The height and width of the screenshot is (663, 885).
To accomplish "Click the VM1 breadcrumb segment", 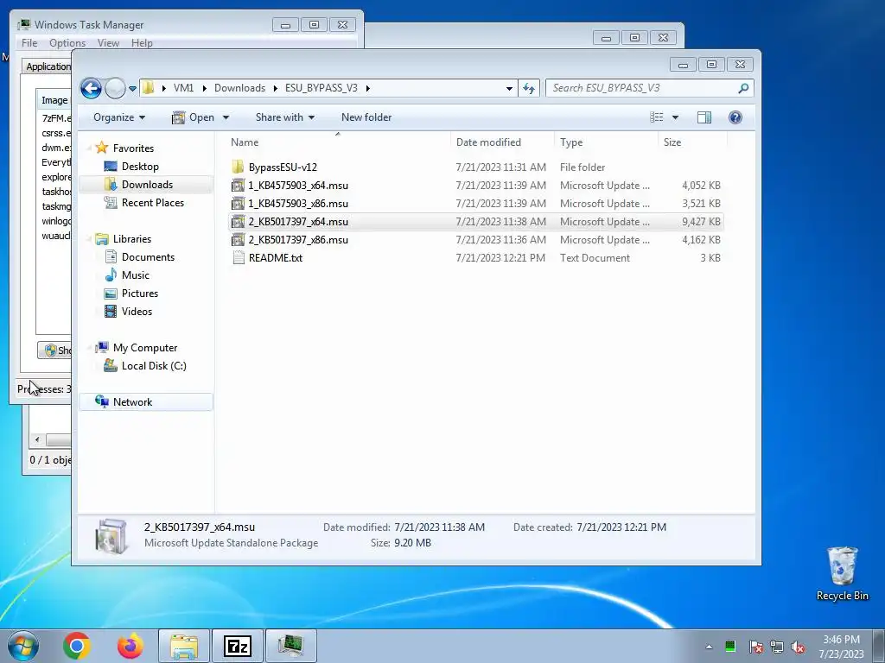I will (183, 88).
